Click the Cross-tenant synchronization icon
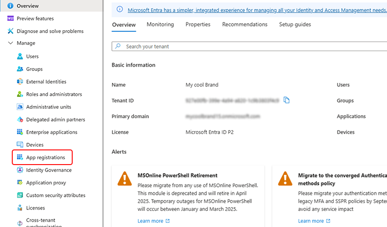This screenshot has width=387, height=227. pyautogui.click(x=20, y=223)
